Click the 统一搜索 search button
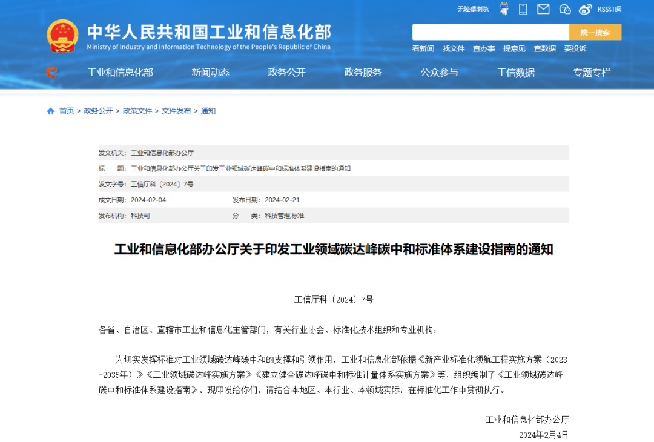The width and height of the screenshot is (654, 442). click(595, 31)
